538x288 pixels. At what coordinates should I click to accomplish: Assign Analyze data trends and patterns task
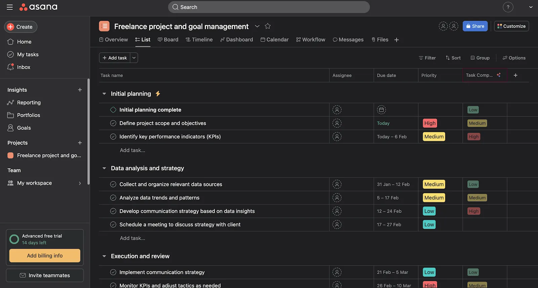click(337, 197)
